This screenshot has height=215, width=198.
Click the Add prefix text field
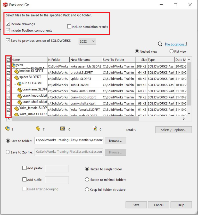(57, 168)
